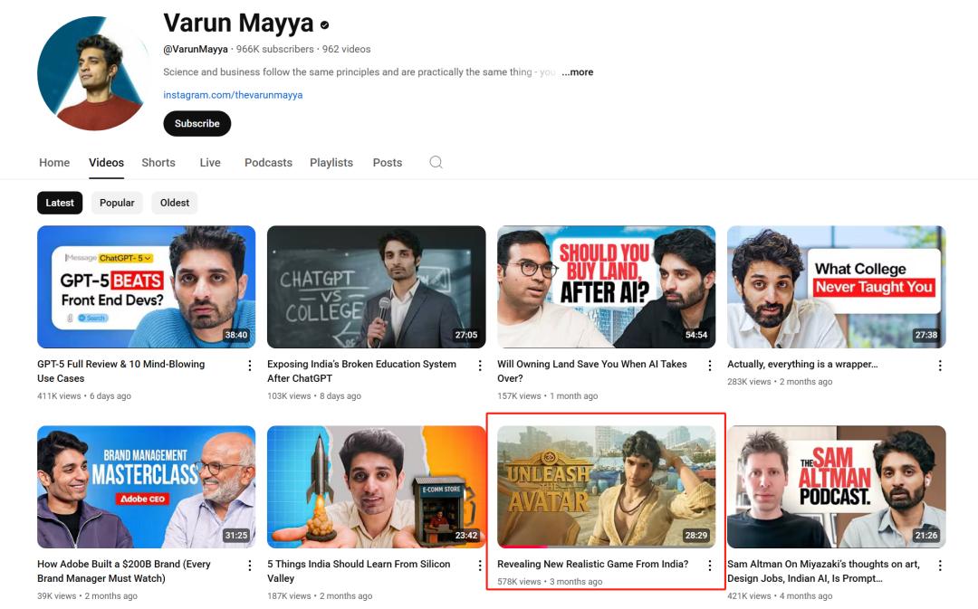978x609 pixels.
Task: Open options menu for How Adobe Built a $200B Brand video
Action: point(250,566)
